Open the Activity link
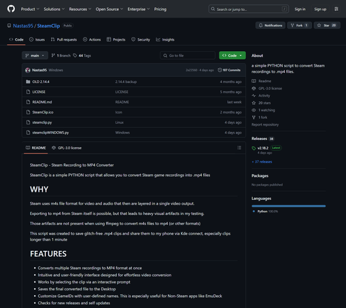 (x=261, y=96)
